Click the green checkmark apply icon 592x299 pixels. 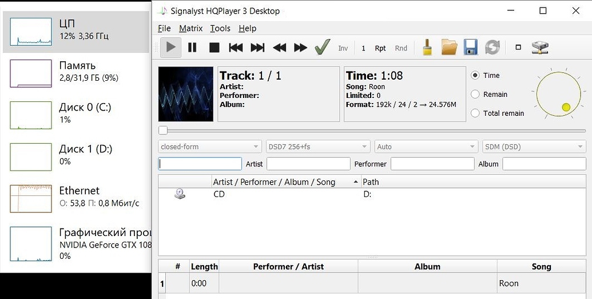323,48
